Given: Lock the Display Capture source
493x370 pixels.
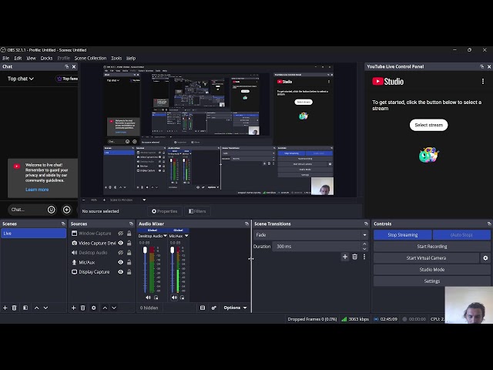Looking at the screenshot, I should coord(129,272).
